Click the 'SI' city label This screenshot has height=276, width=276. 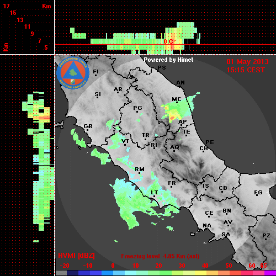pyautogui.click(x=98, y=94)
